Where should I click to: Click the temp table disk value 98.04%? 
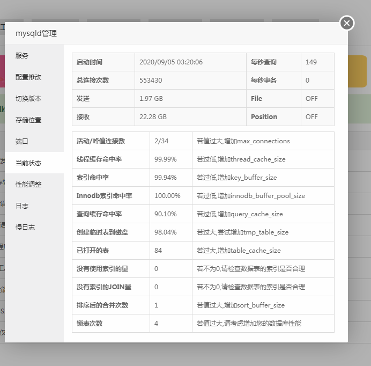click(165, 232)
